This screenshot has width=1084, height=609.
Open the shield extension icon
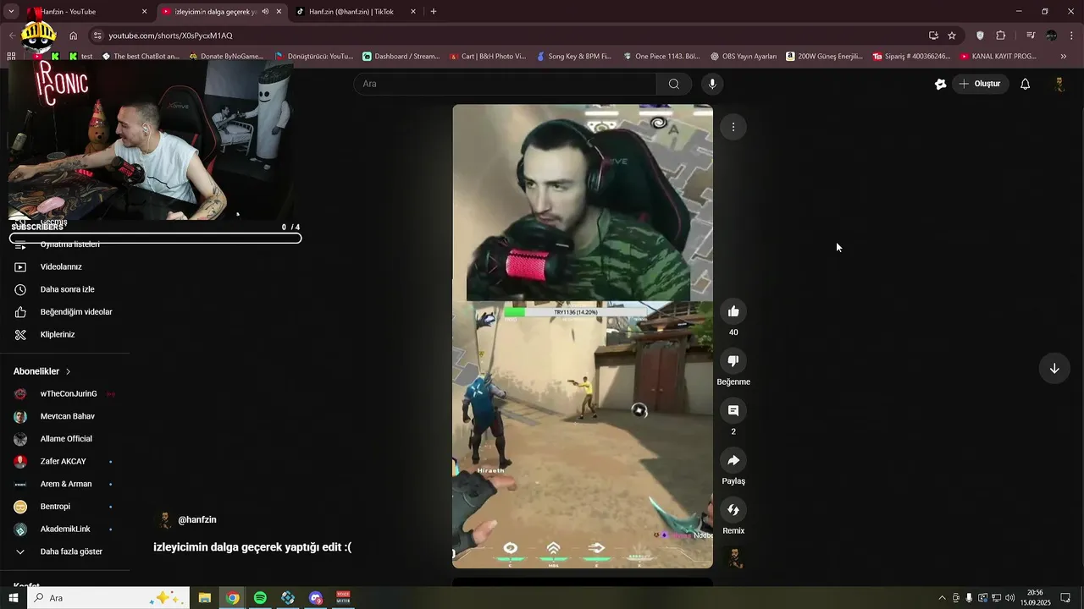click(x=980, y=36)
